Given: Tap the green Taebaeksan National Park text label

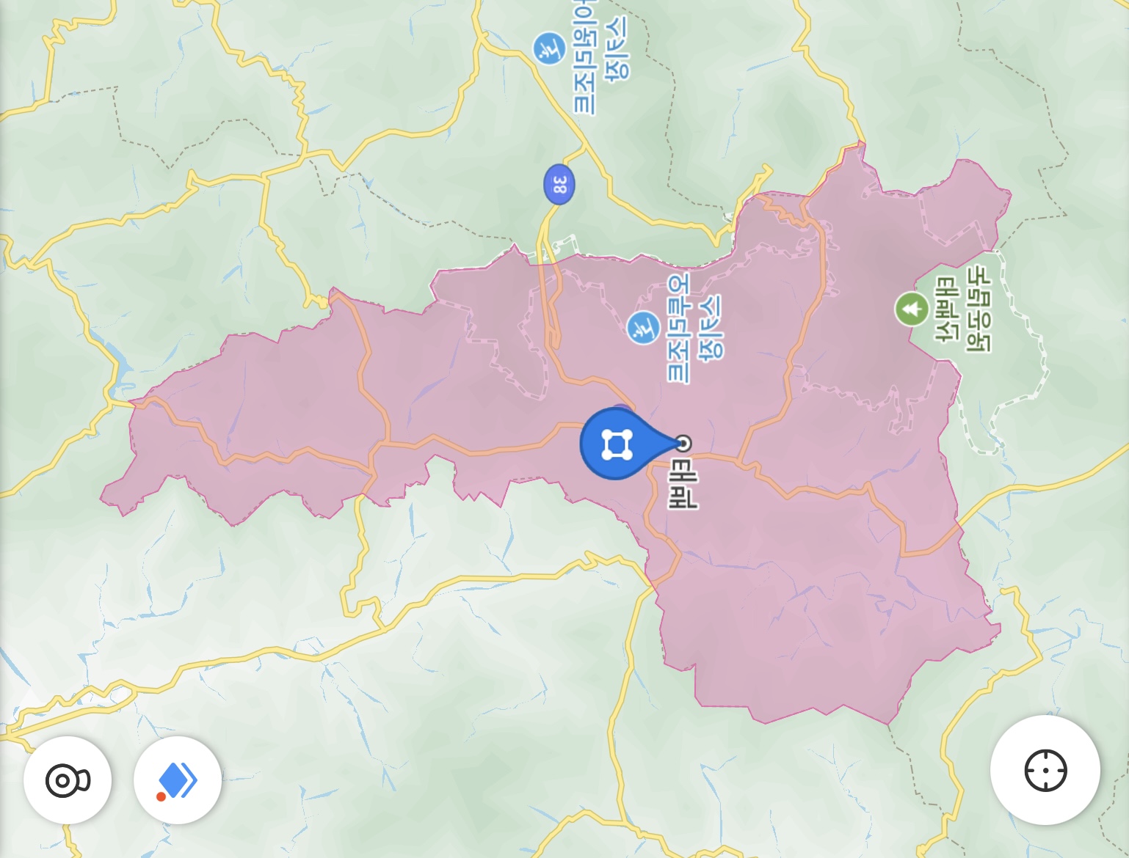Looking at the screenshot, I should pyautogui.click(x=963, y=309).
